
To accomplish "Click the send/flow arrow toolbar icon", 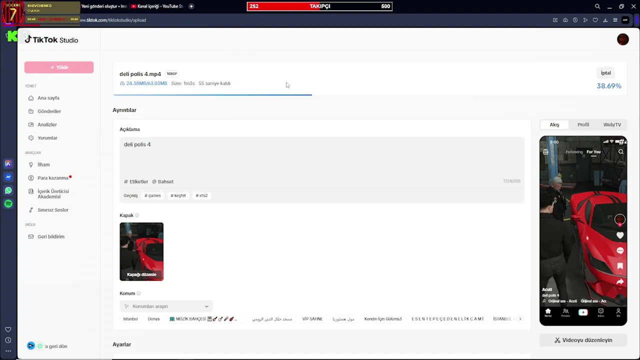I will 585,20.
